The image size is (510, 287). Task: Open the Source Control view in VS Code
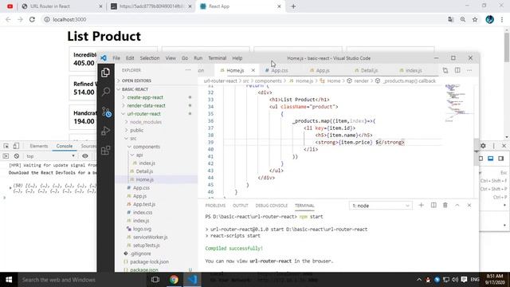point(106,112)
